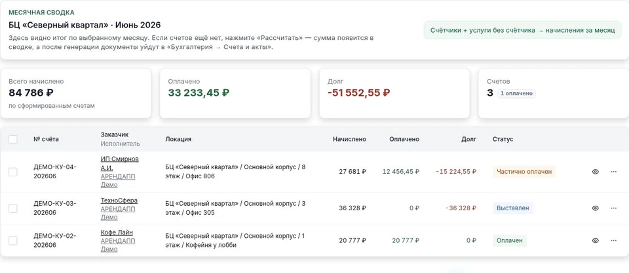Viewport: 629px width, 273px height.
Task: Click the МЕСЯЧНАЯ СВОДКА label
Action: (x=42, y=13)
